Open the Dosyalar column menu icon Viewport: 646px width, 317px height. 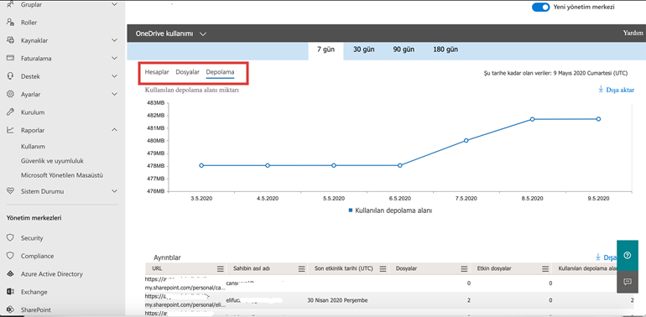(464, 269)
